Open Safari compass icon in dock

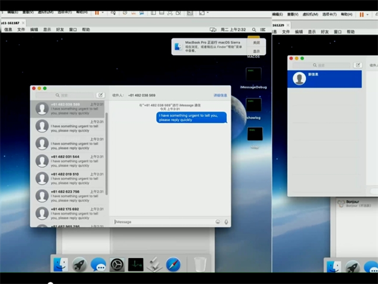173,264
